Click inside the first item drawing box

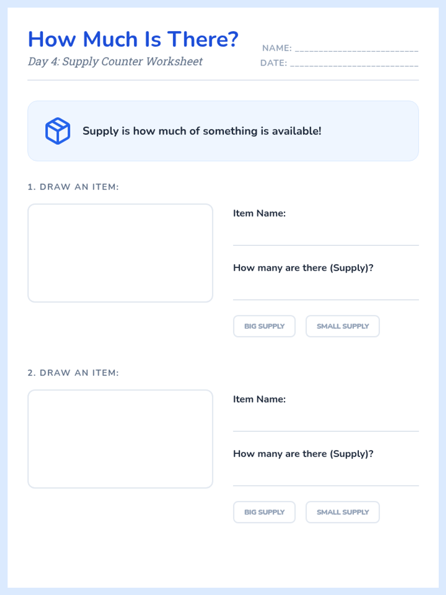click(x=120, y=253)
